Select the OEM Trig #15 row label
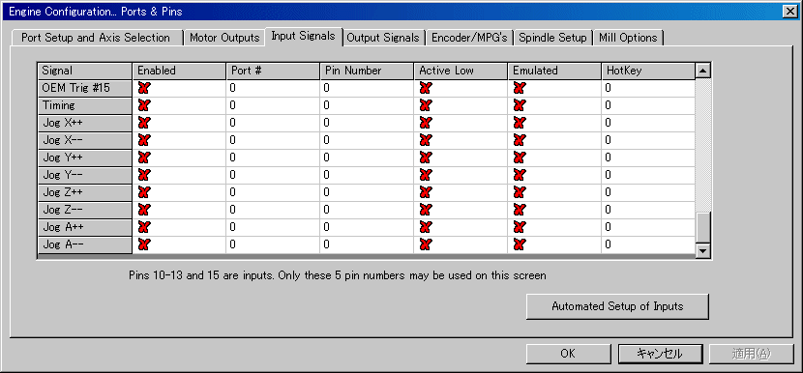This screenshot has width=803, height=373. 85,88
